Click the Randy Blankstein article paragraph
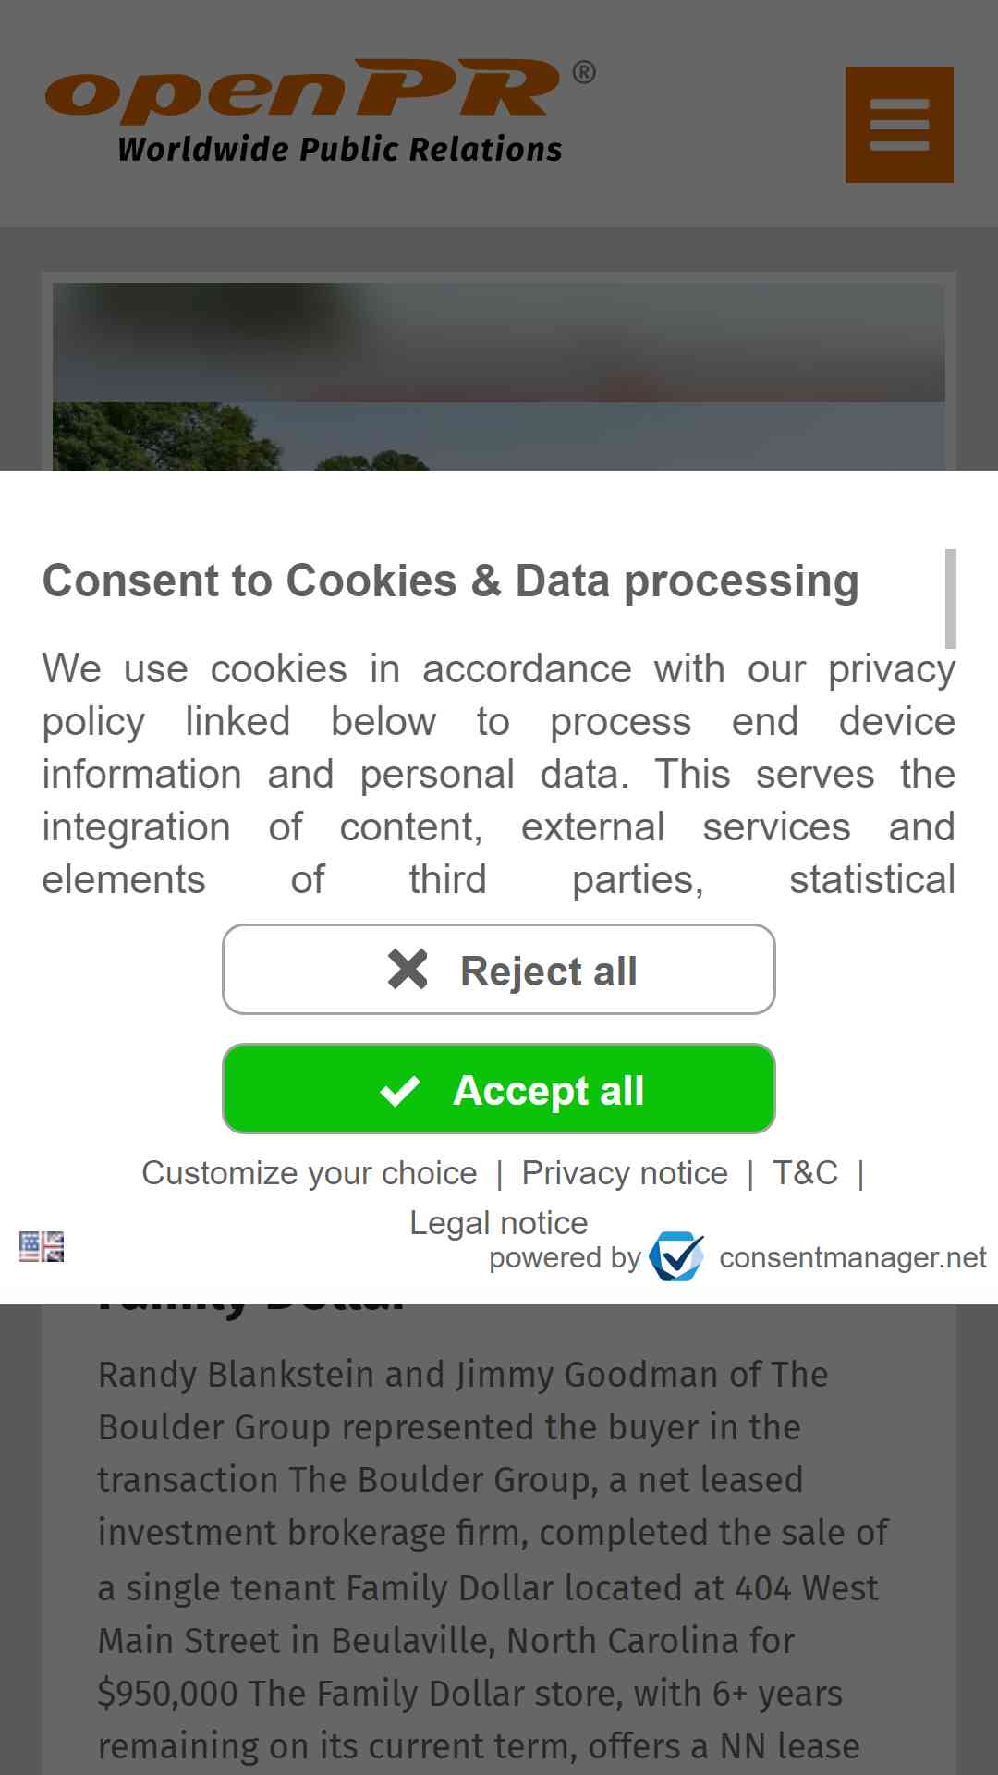The height and width of the screenshot is (1775, 998). point(493,1561)
